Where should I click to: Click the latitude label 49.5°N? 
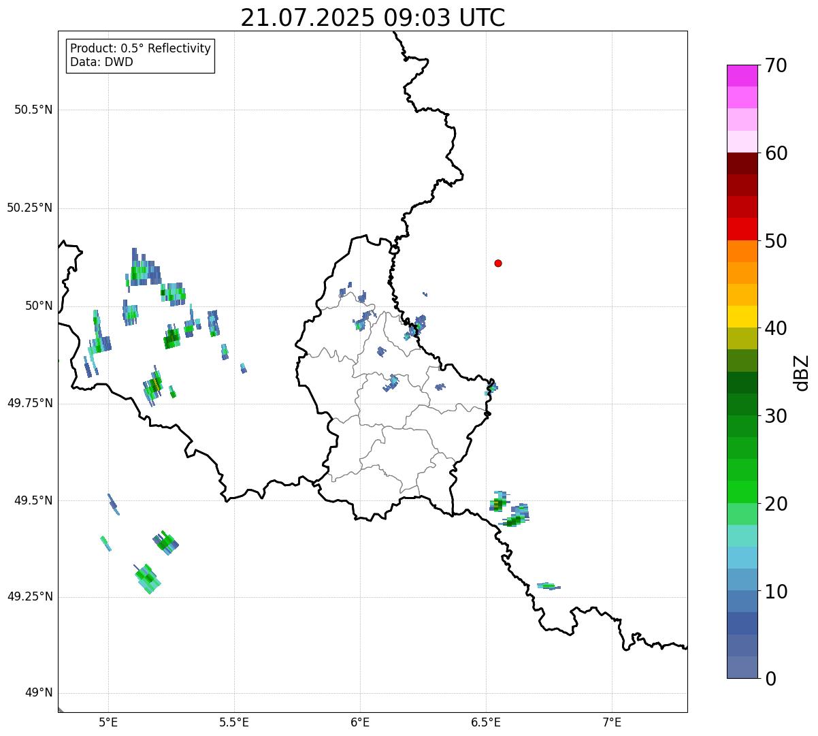33,500
